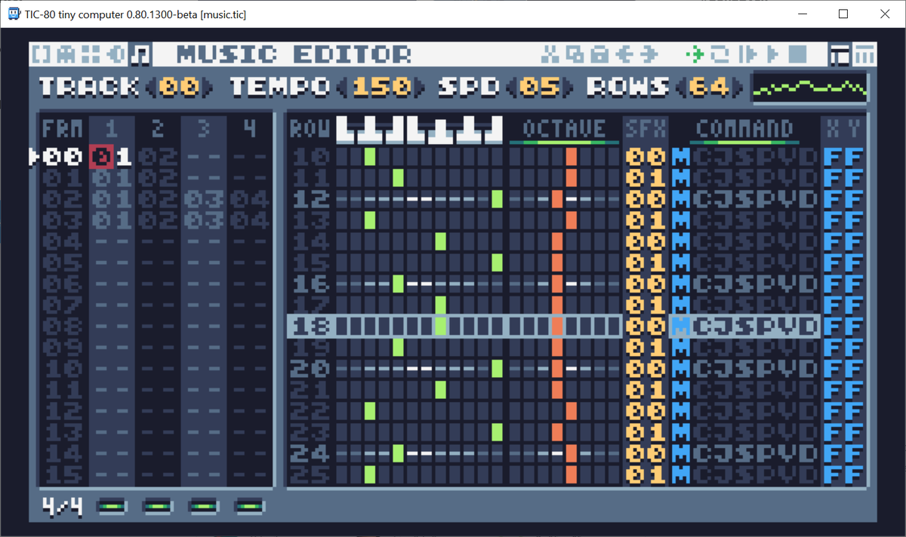Image resolution: width=906 pixels, height=537 pixels.
Task: Toggle the sustain notes loop icon
Action: 721,54
